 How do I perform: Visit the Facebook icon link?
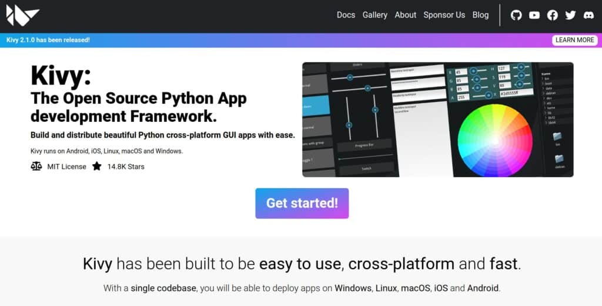point(552,15)
